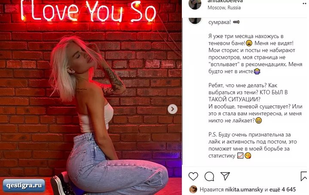Click the paragraph starting Ребят, что мне делать
Screen dimensions: 309x195
point(255,103)
